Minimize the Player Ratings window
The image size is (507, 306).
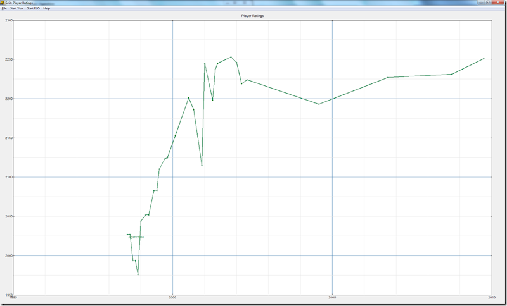click(x=480, y=3)
